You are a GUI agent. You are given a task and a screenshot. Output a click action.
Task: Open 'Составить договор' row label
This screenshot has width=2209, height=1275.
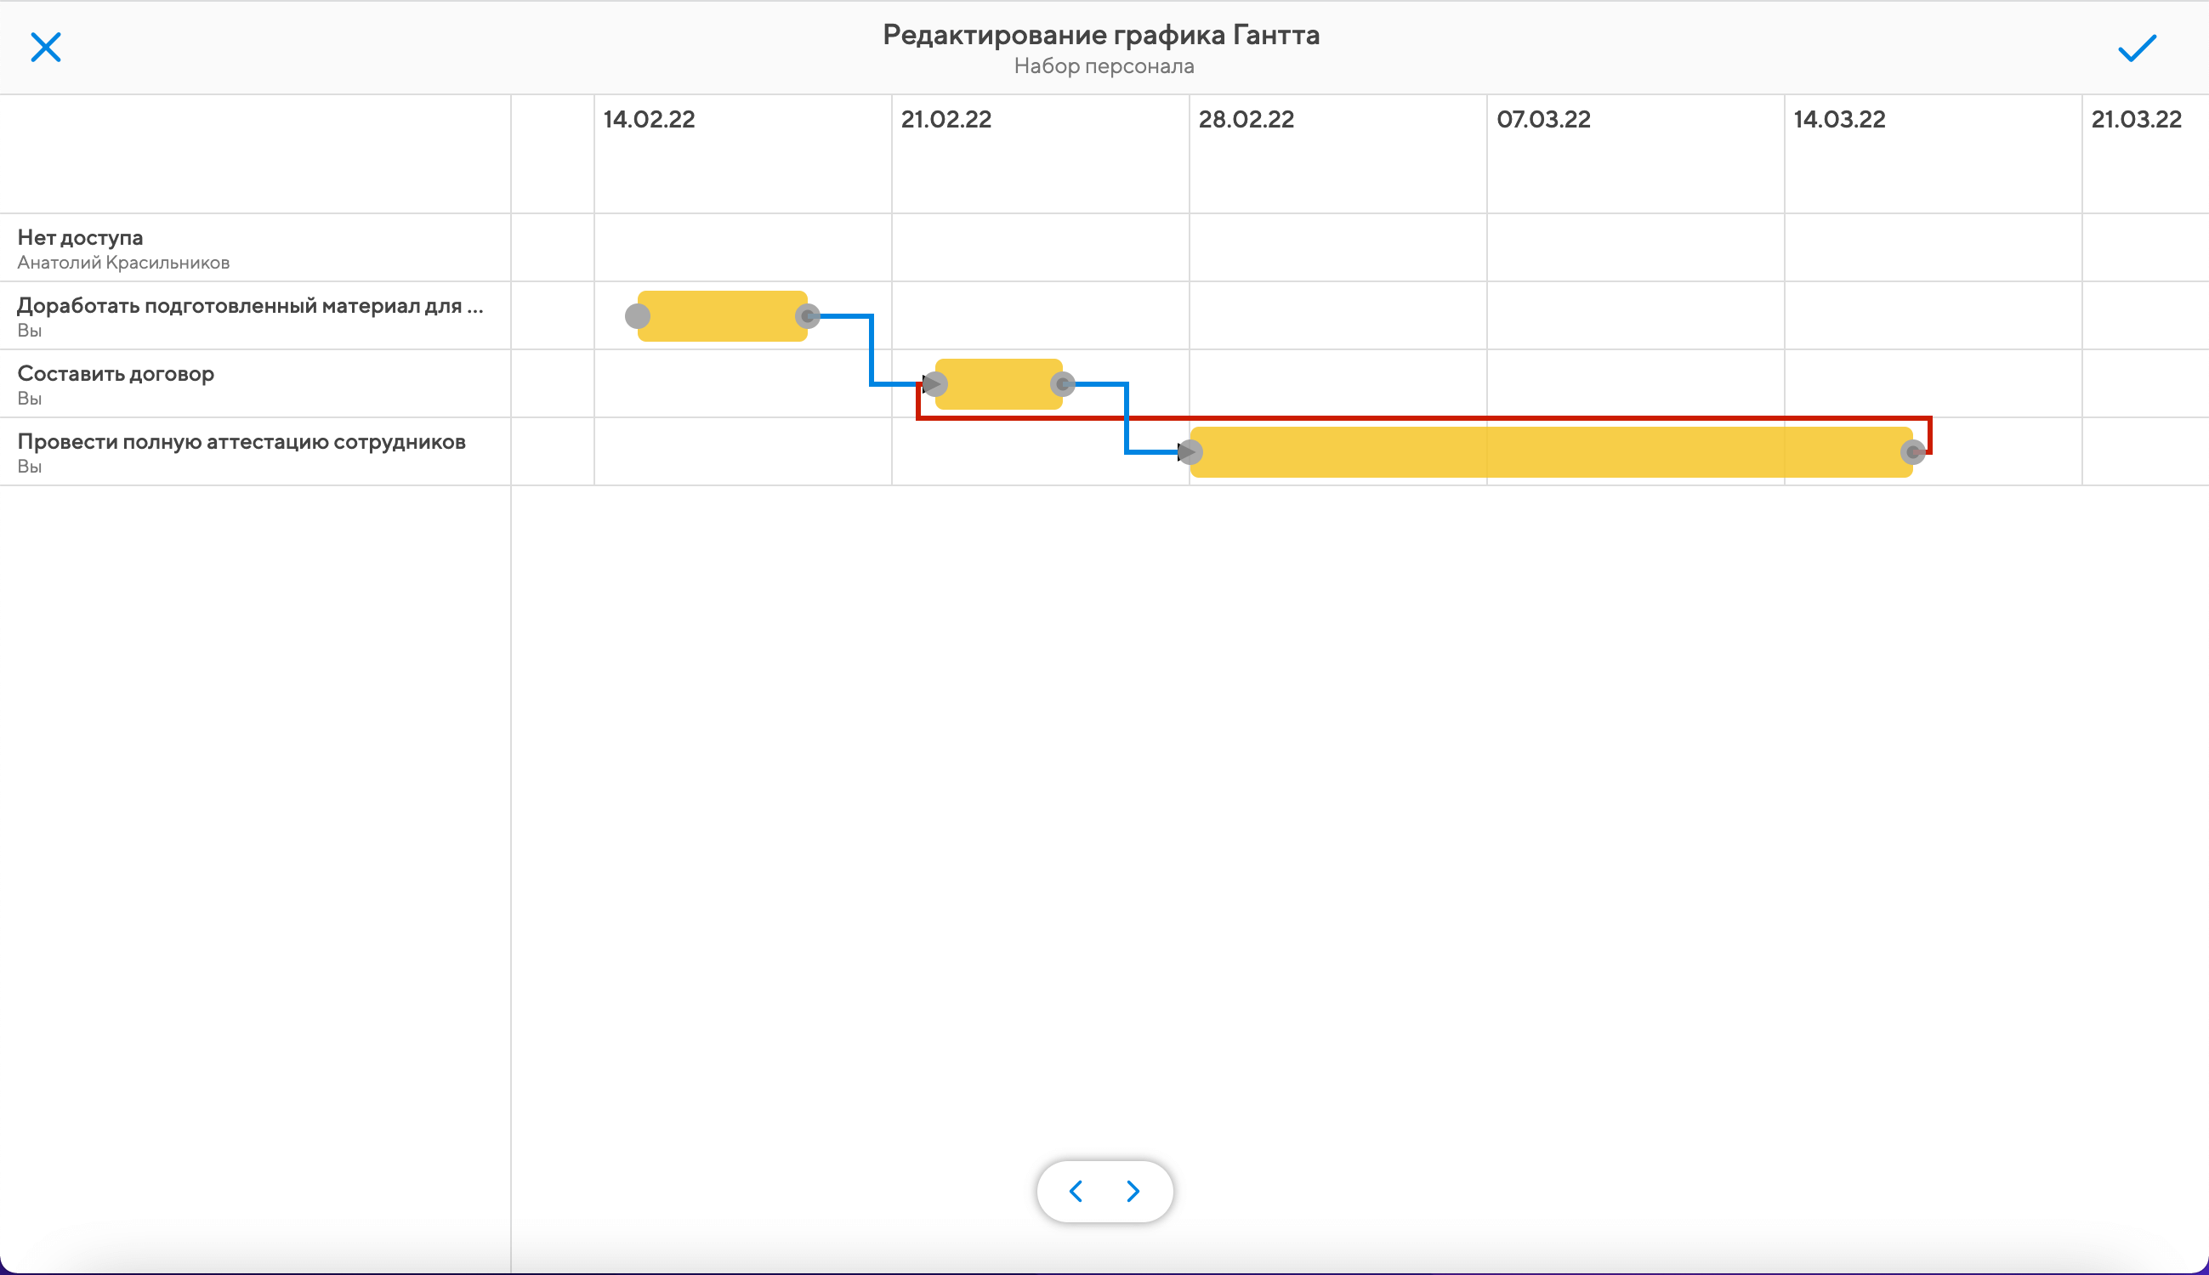[x=116, y=375]
